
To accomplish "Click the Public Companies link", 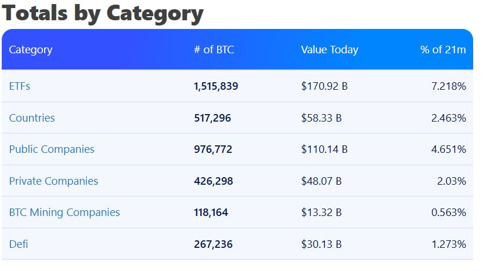I will 52,149.
